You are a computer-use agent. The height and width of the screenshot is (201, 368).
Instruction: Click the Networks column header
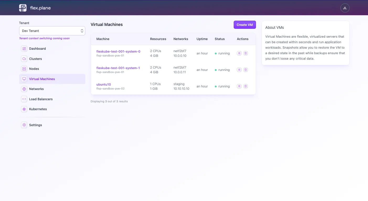[181, 39]
